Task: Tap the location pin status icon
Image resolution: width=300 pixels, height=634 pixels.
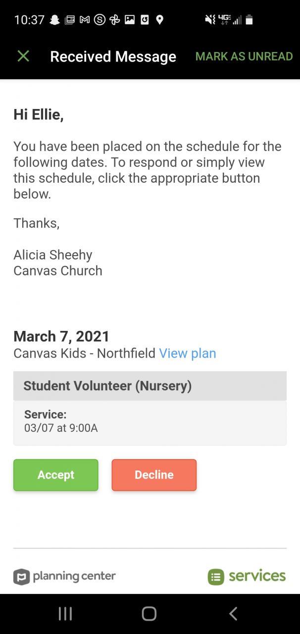Action: click(159, 20)
